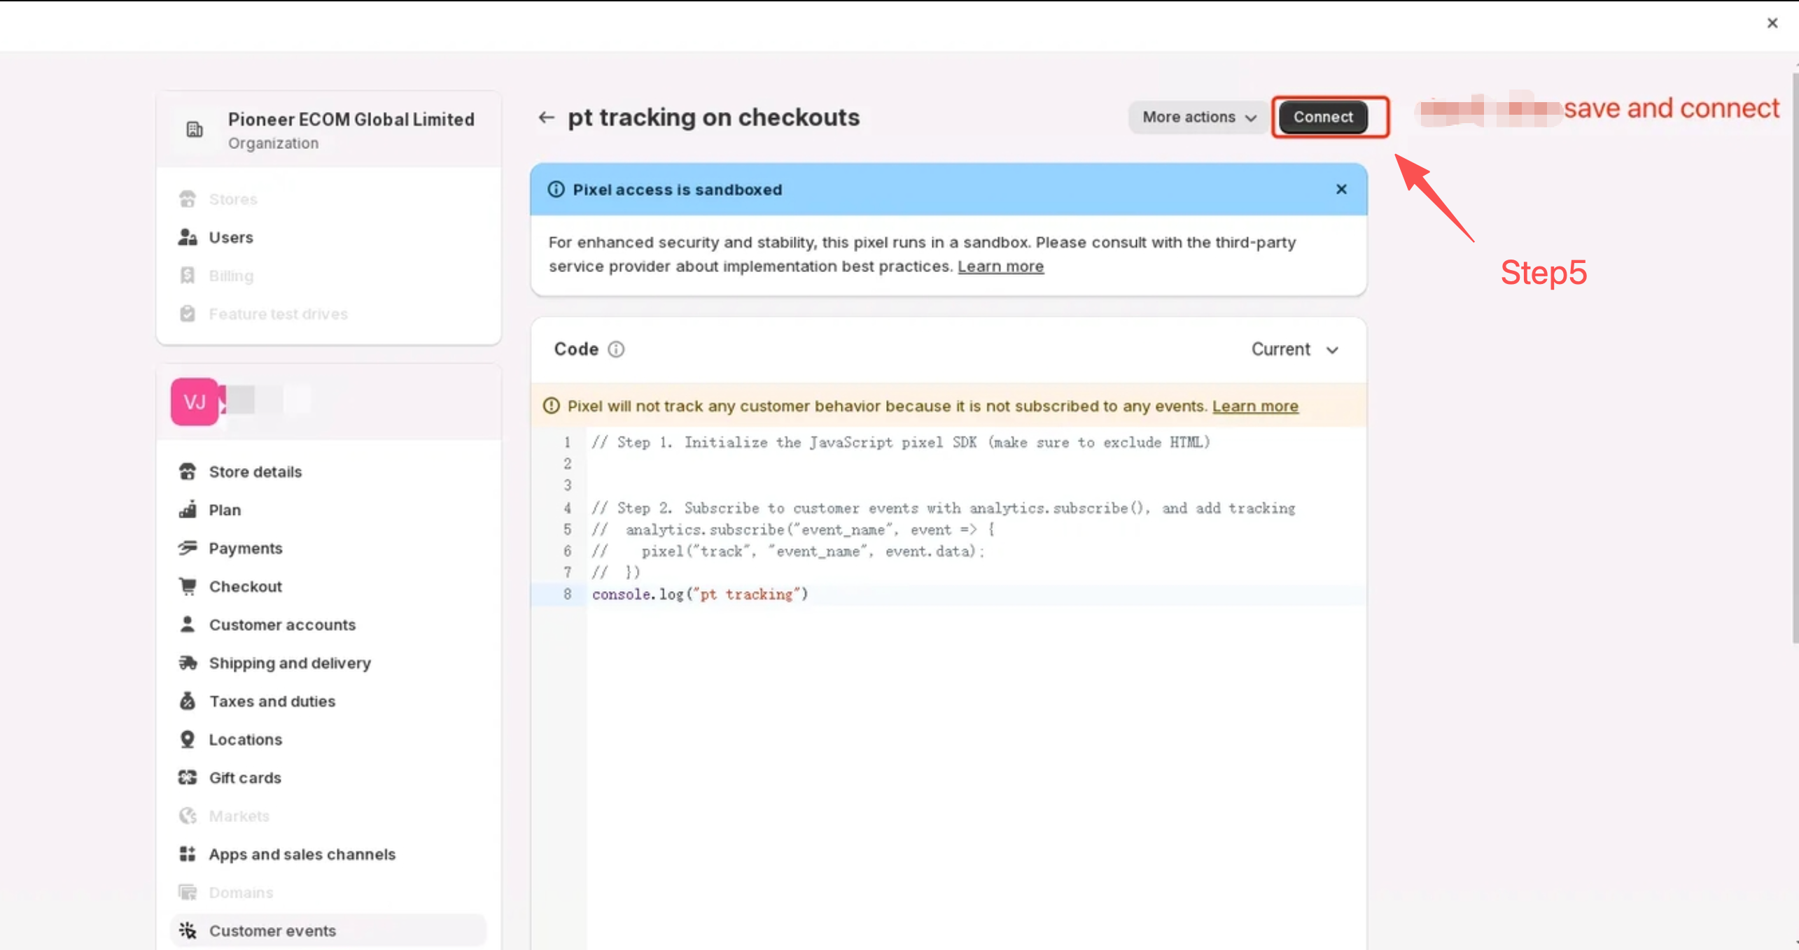The image size is (1799, 950).
Task: Open Learn more link in sandbox notice
Action: 1000,267
